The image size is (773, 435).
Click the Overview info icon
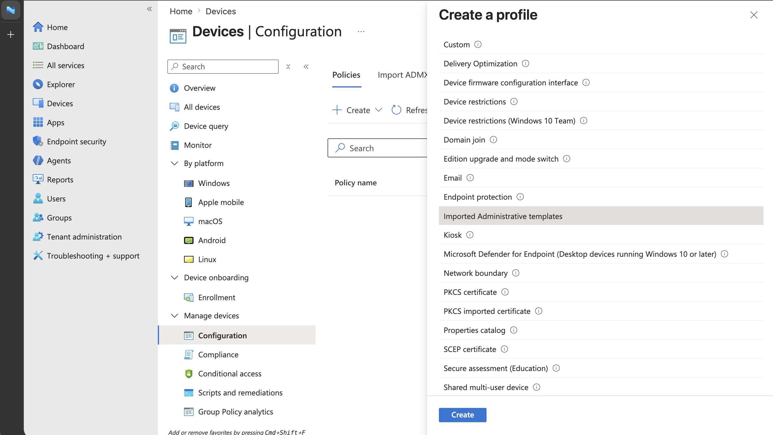click(x=174, y=88)
